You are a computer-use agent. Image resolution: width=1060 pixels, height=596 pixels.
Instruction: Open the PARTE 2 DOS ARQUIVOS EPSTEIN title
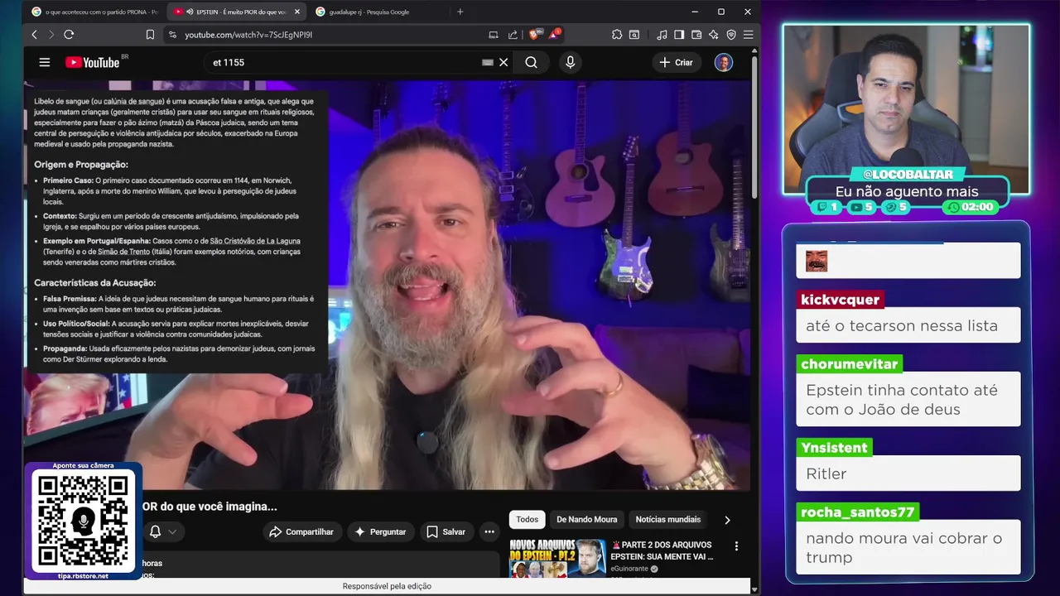662,550
